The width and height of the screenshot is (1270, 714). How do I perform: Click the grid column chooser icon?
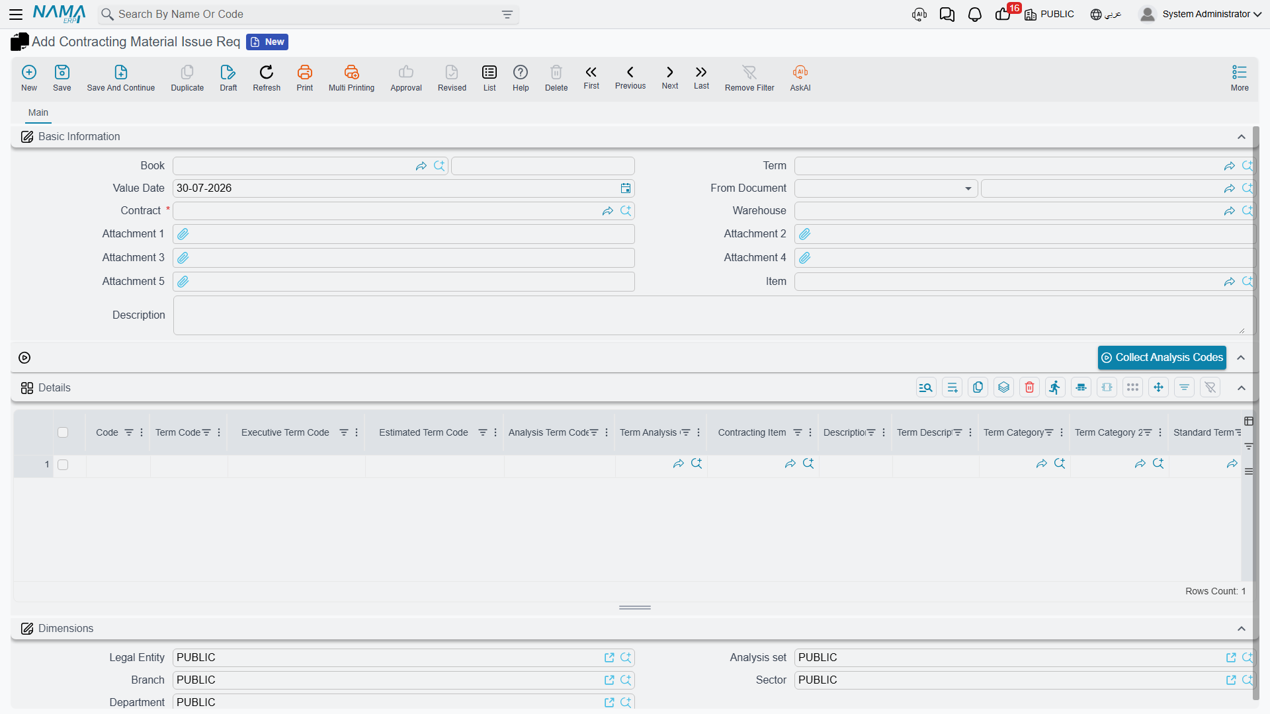coord(1249,421)
